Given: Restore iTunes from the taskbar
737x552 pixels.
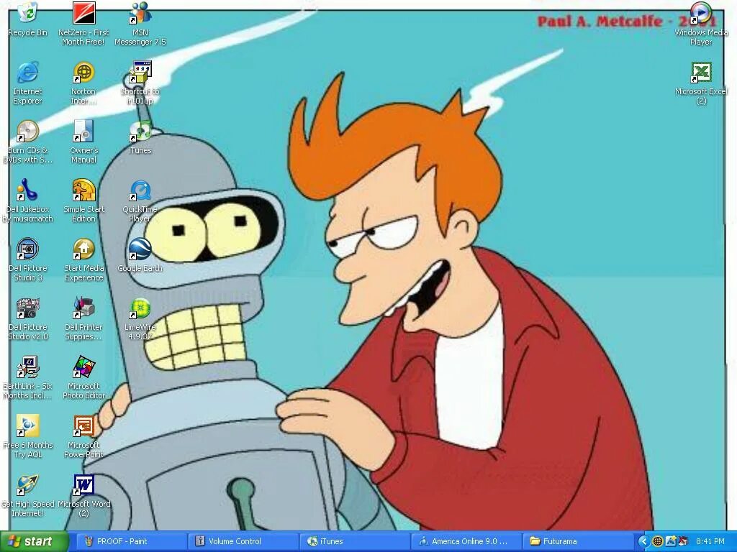Looking at the screenshot, I should 356,541.
